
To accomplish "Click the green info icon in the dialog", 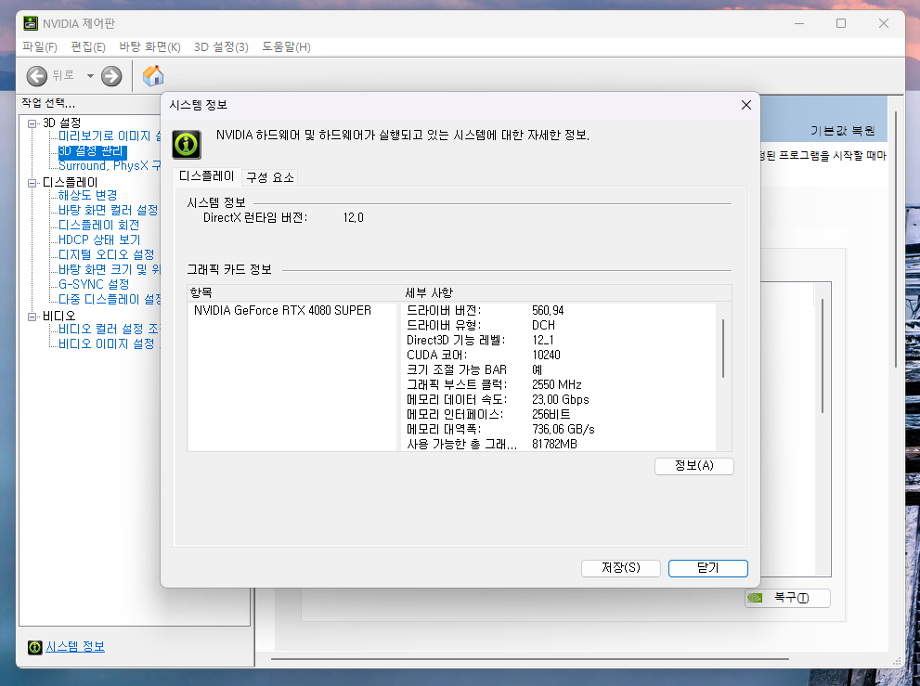I will click(x=187, y=145).
